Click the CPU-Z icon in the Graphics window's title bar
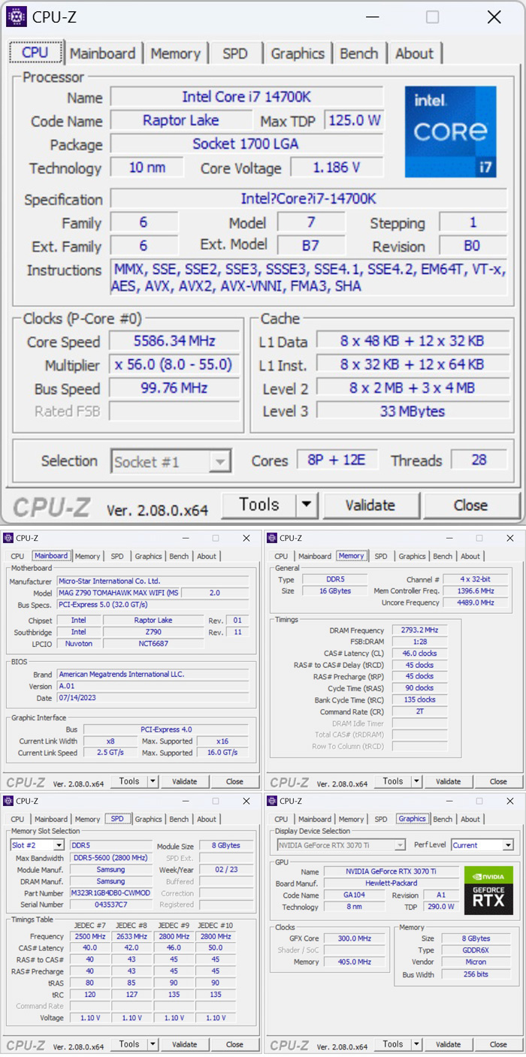Screen dimensions: 526x1057 tap(272, 801)
